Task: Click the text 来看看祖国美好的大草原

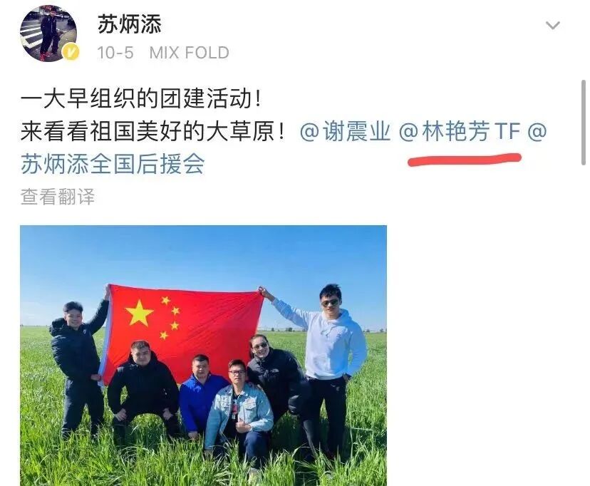Action: tap(152, 131)
